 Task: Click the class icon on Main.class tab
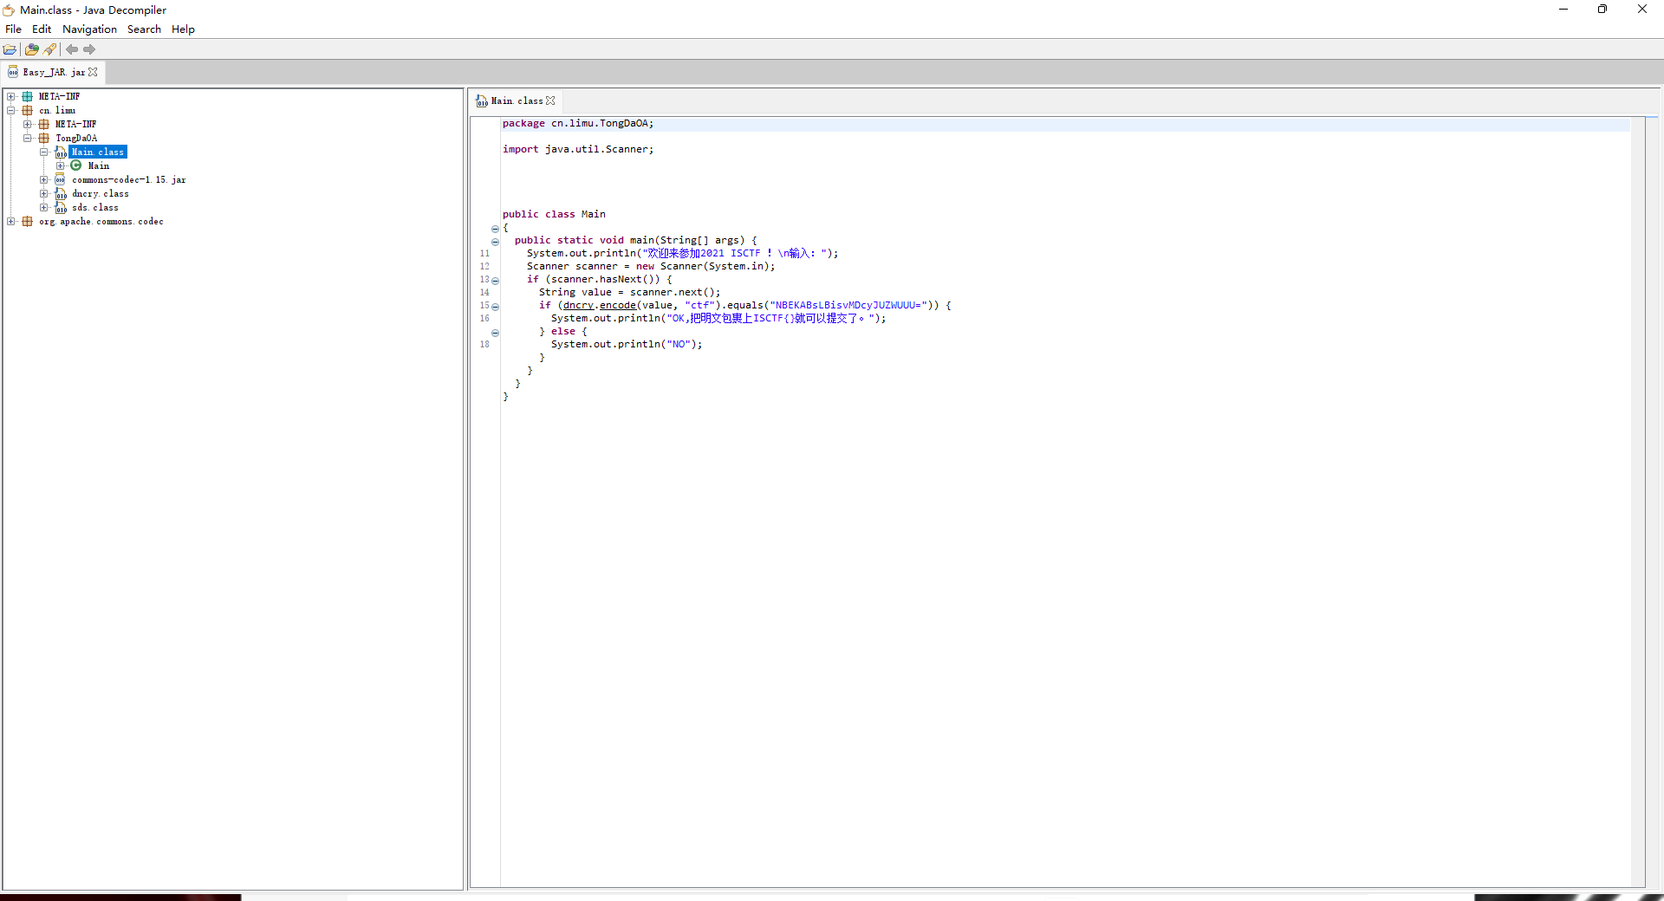[482, 100]
